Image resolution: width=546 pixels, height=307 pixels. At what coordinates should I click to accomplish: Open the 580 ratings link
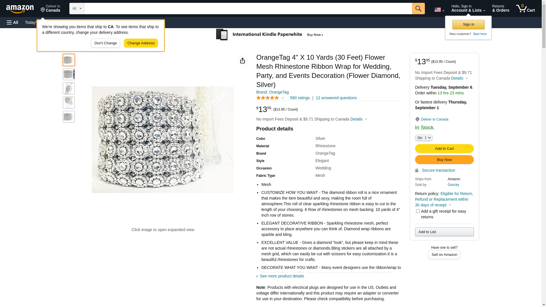[300, 98]
